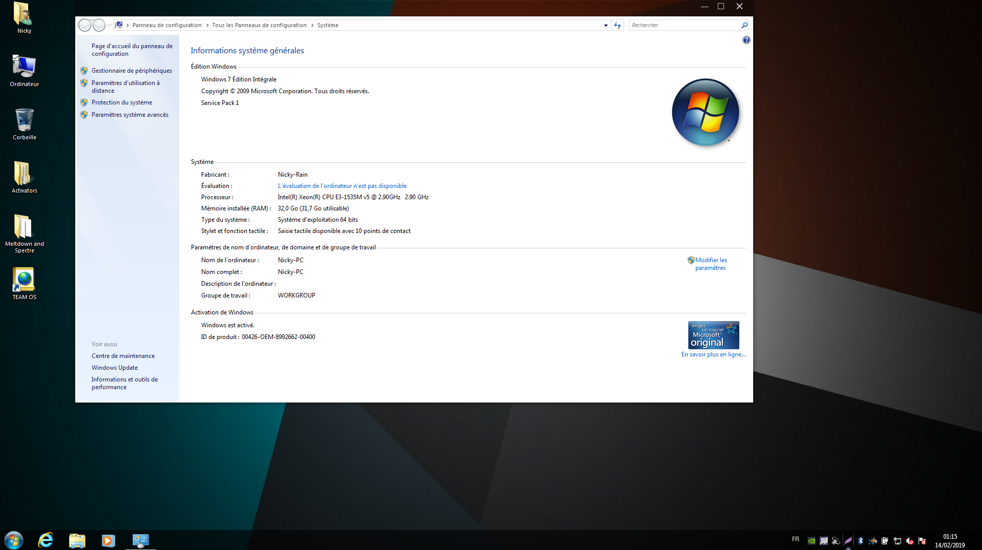The image size is (982, 550).
Task: Go to Page d'accueil du panneau de configuration
Action: tap(132, 50)
